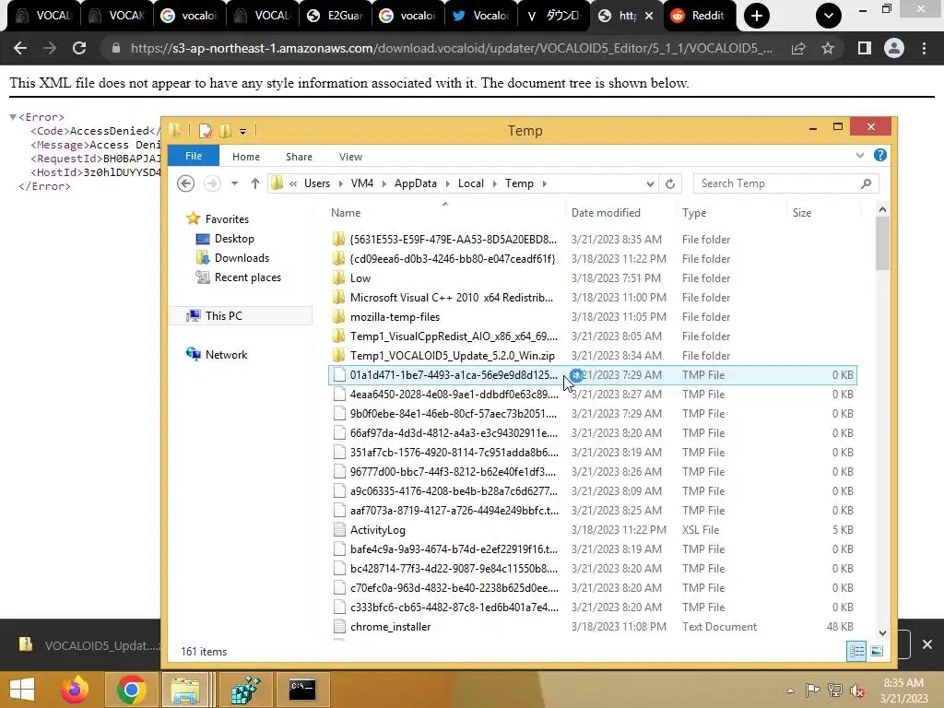Open Command Prompt taskbar icon
This screenshot has height=708, width=944.
tap(302, 690)
